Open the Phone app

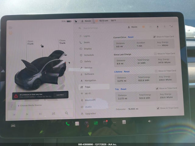[x=68, y=124]
